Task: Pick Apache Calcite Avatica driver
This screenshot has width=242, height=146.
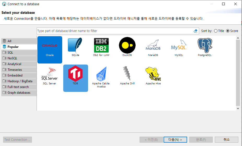Action: 101,77
